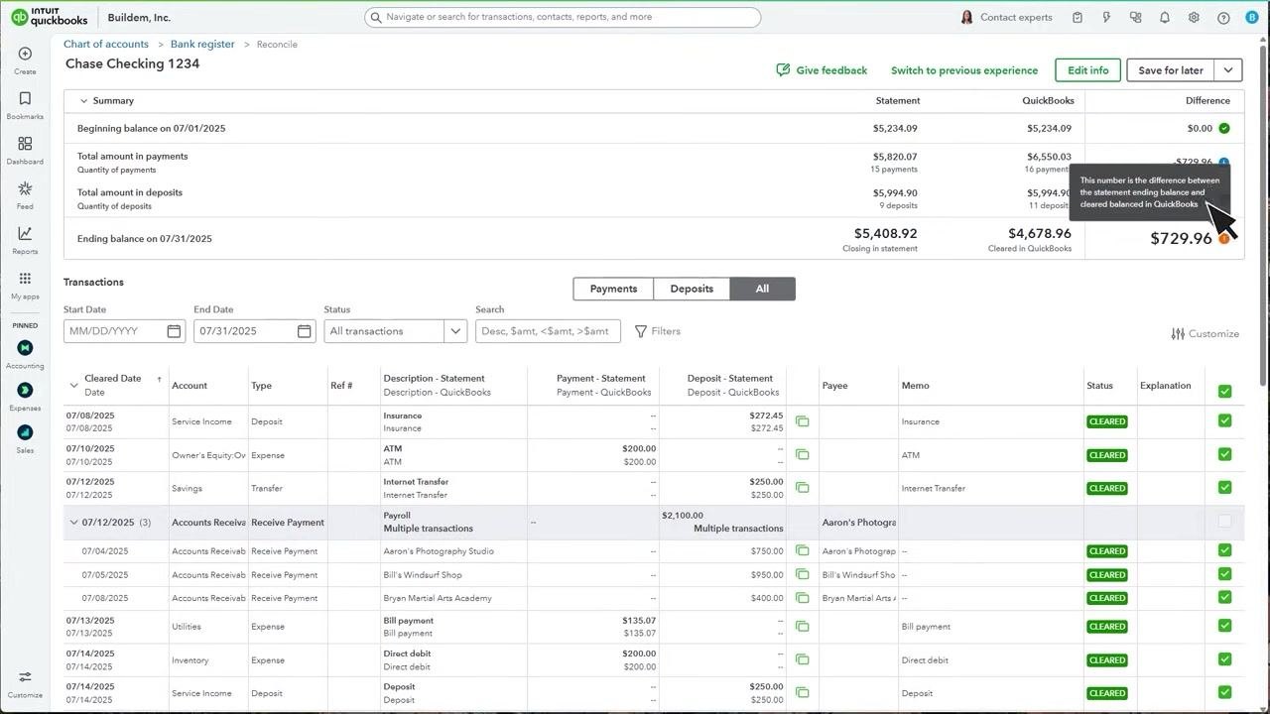
Task: Focus the global search bar
Action: tap(563, 17)
